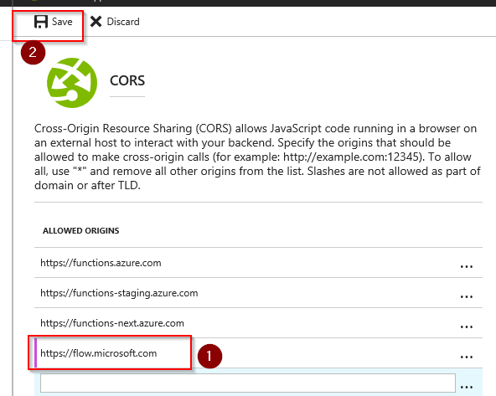This screenshot has height=396, width=496.
Task: Open ellipsis menu for functions.azure.com row
Action: 467,267
